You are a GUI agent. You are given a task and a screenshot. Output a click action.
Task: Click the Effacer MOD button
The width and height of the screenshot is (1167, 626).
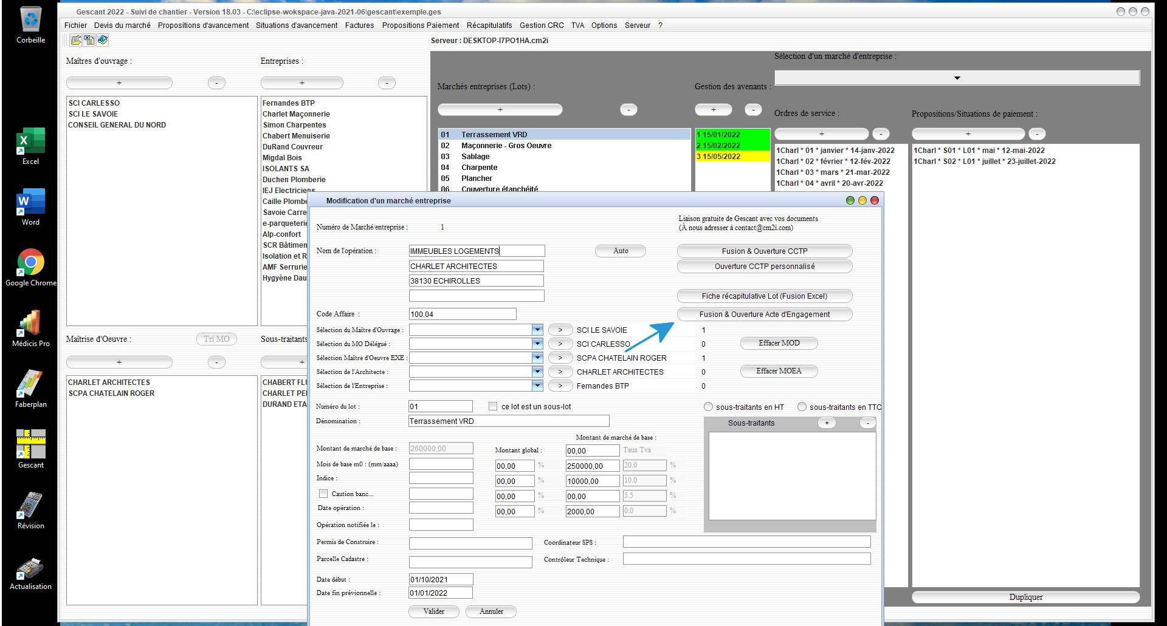779,343
